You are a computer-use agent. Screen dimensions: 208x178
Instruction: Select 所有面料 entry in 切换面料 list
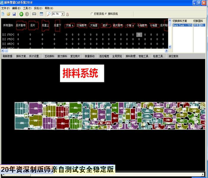(x=199, y=25)
